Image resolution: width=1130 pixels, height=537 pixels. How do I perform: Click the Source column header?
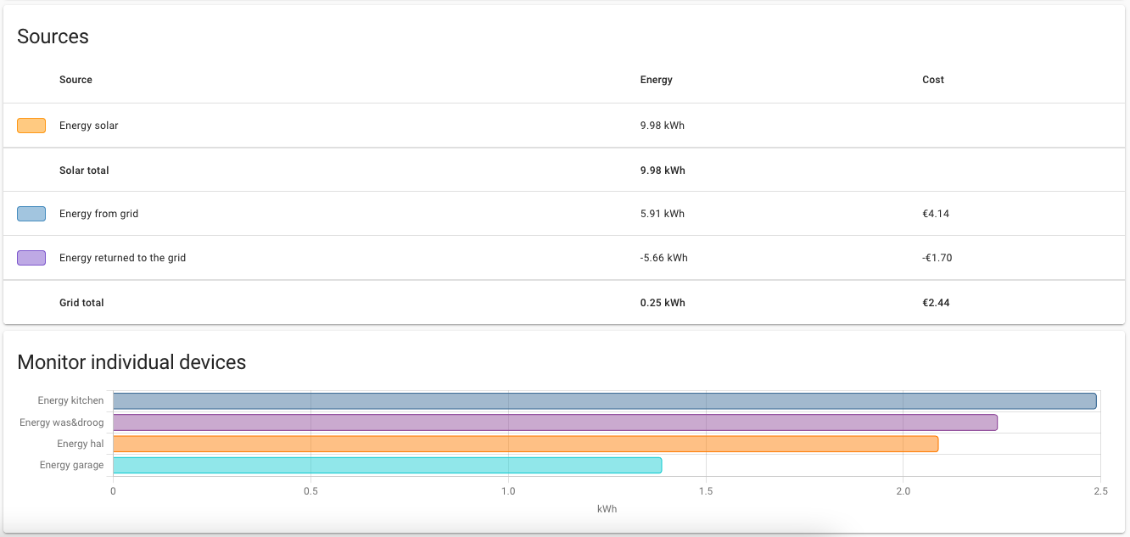(x=76, y=80)
